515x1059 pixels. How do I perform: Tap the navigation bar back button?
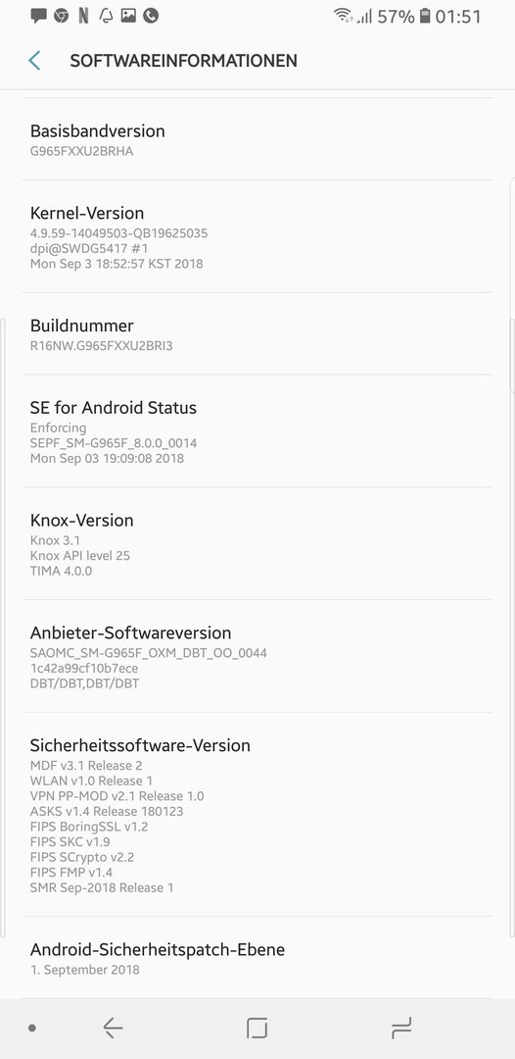pos(113,1028)
